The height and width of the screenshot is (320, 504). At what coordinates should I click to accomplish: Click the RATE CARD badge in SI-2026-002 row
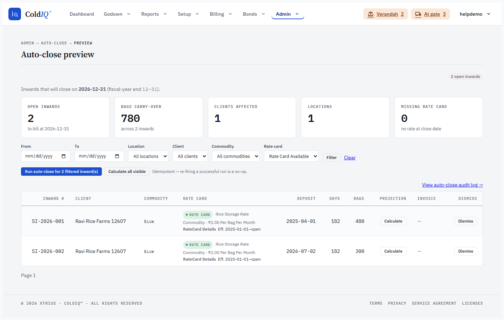coord(198,245)
